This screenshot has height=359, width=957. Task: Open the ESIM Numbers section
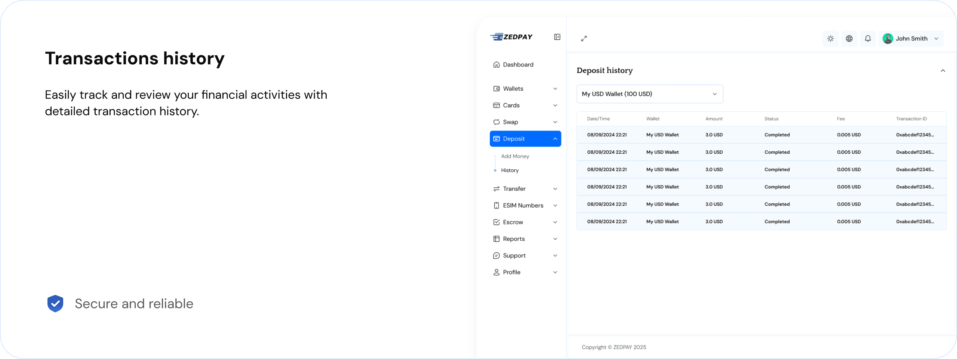pos(523,205)
